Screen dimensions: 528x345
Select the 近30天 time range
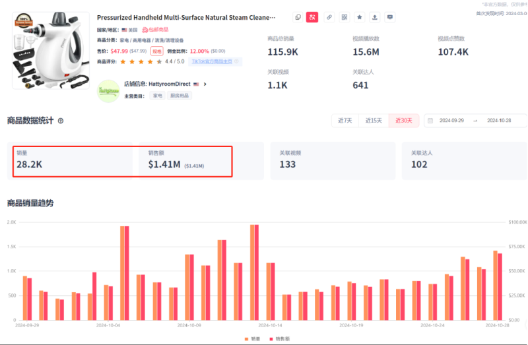click(x=403, y=121)
